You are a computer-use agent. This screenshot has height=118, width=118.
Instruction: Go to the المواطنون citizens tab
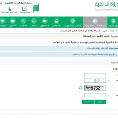point(56,22)
